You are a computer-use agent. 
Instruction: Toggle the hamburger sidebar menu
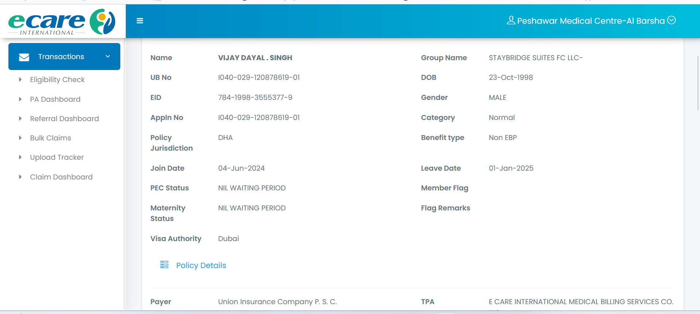[140, 21]
